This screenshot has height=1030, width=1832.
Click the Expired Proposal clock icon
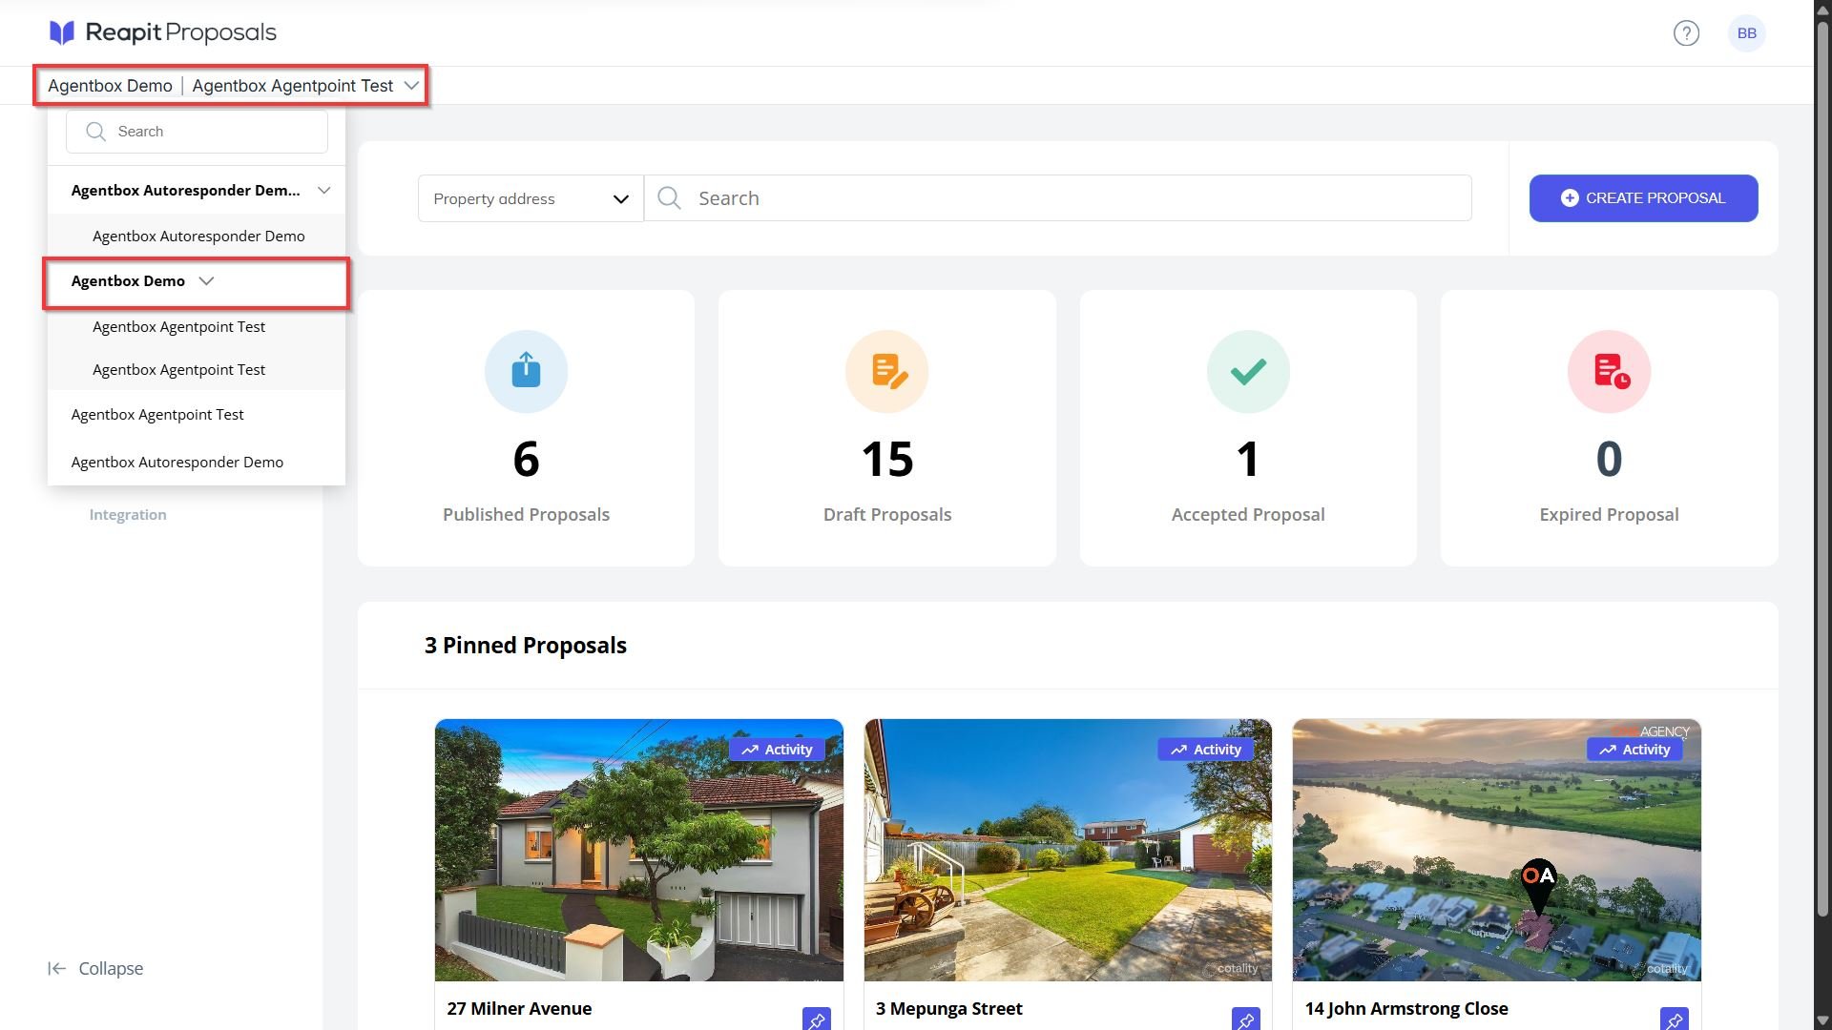click(1609, 371)
